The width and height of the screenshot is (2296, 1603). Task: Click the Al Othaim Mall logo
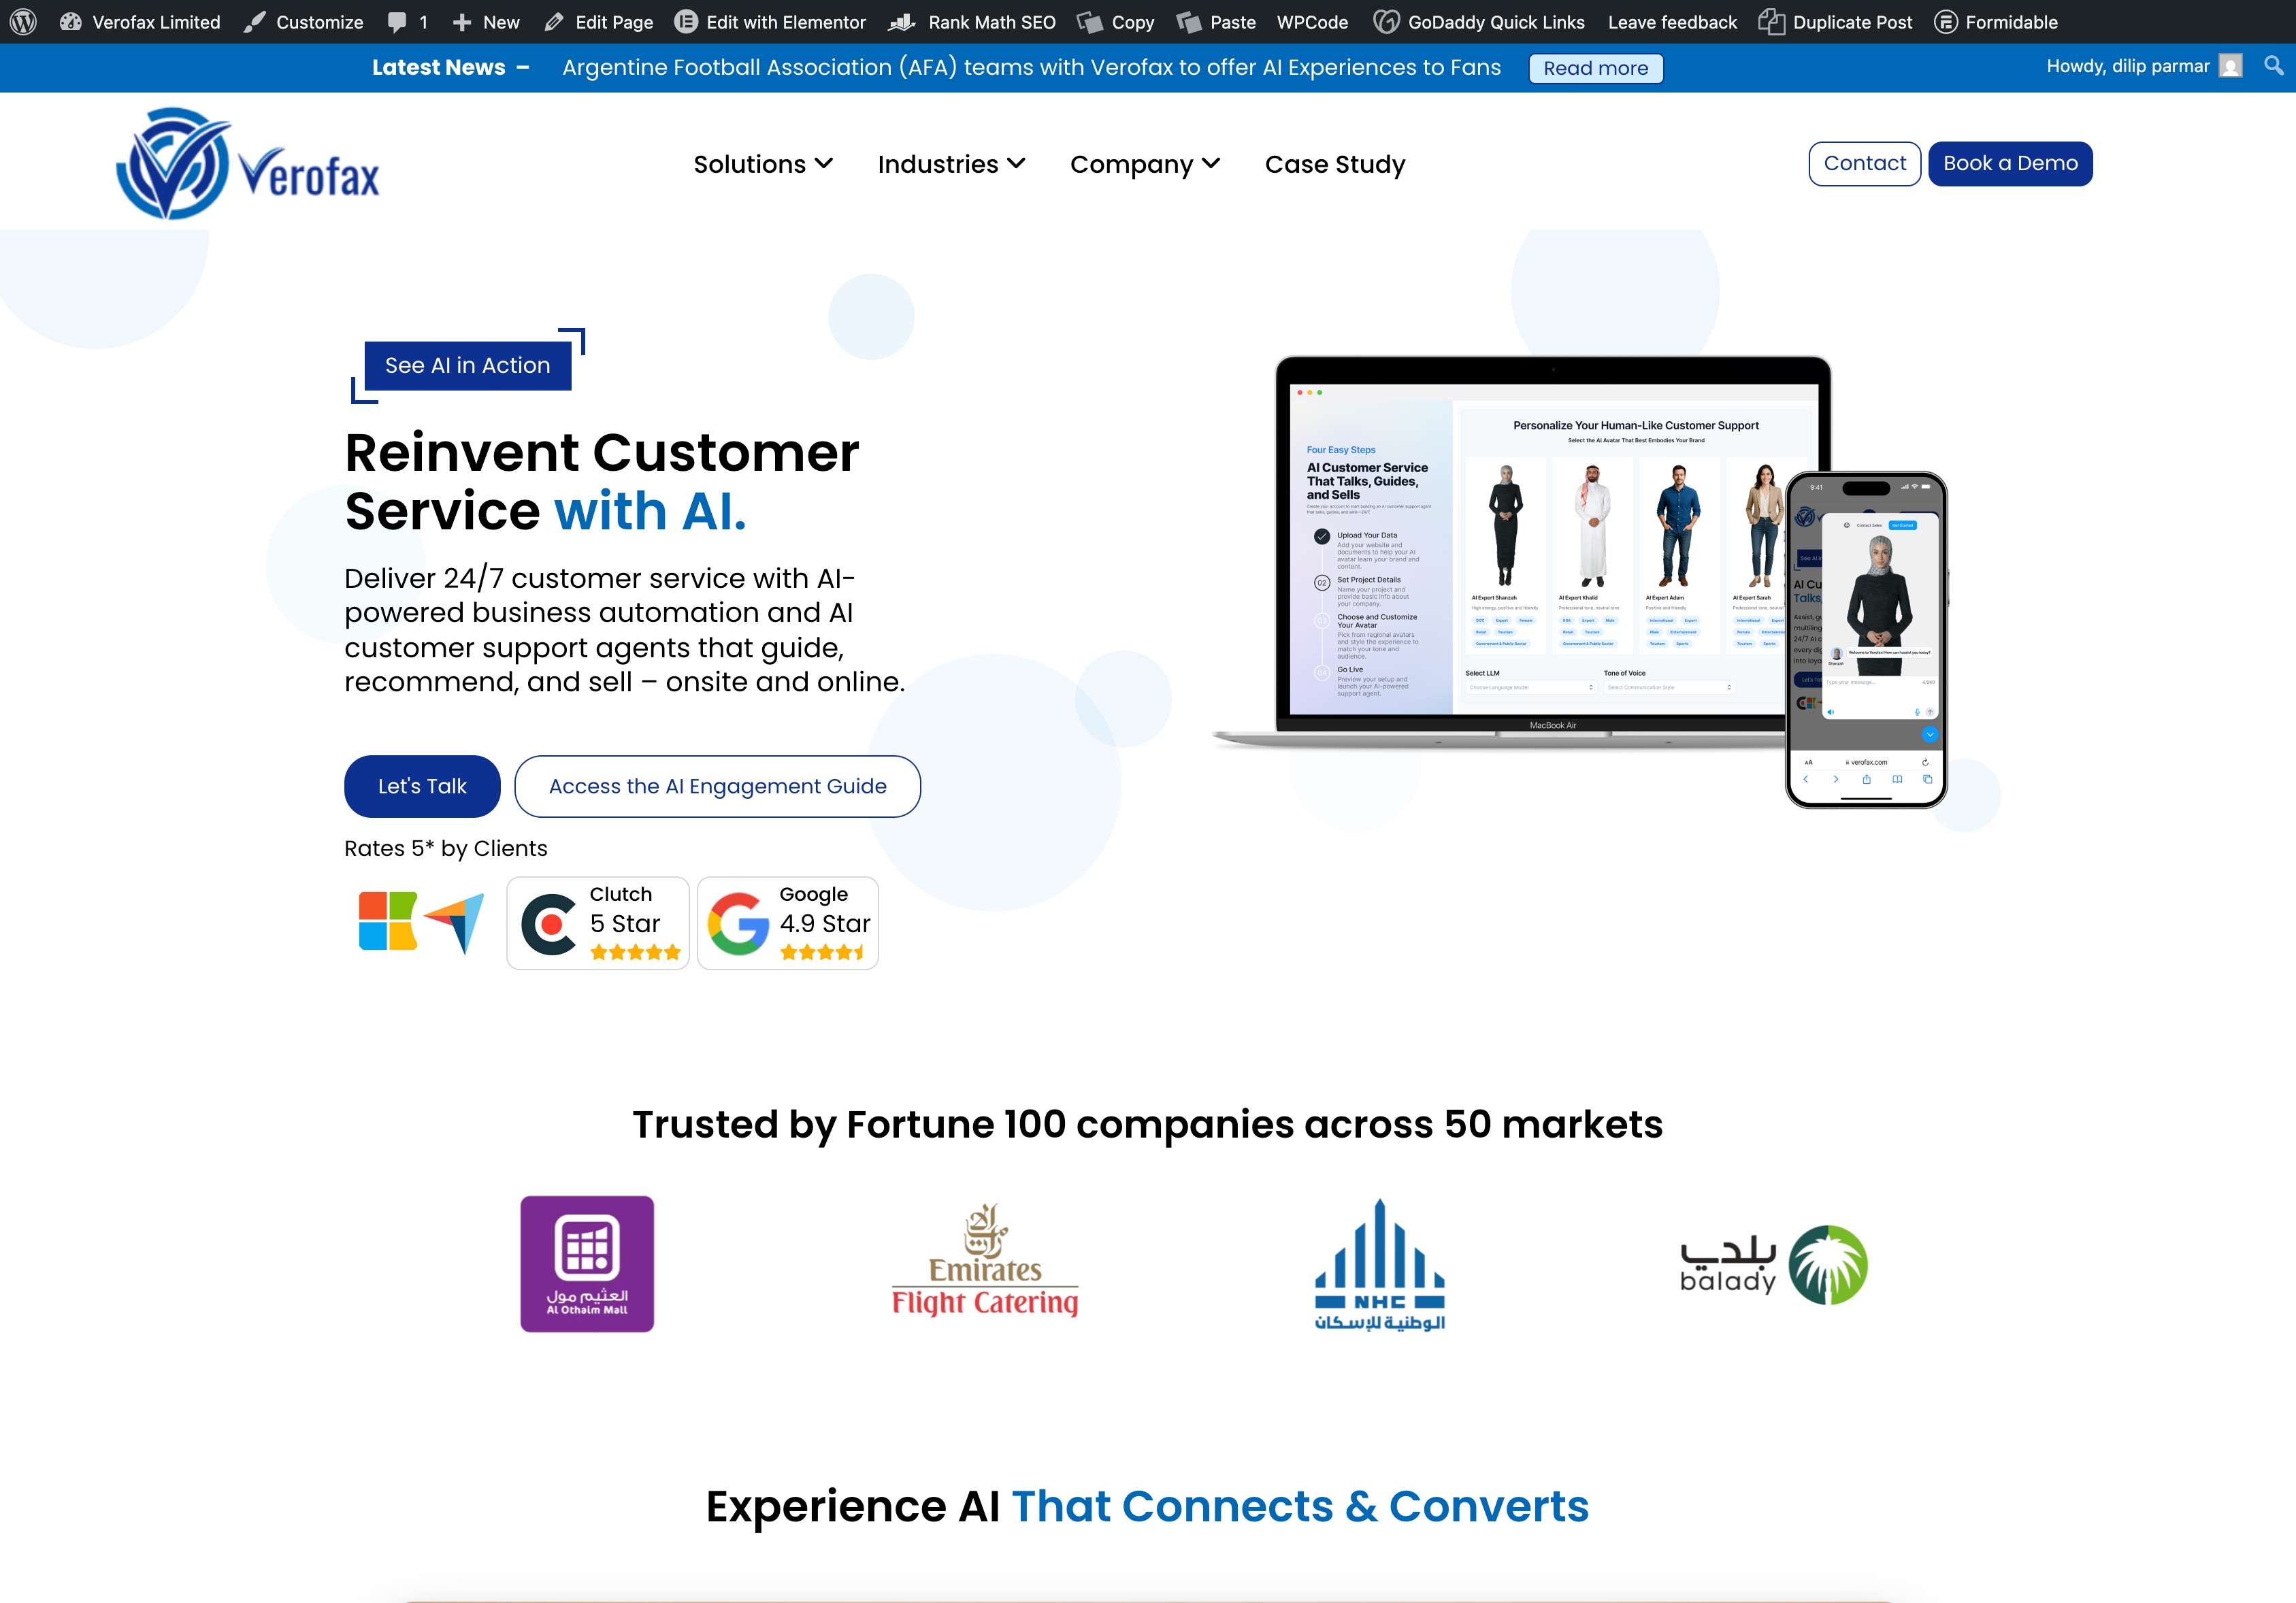(x=587, y=1264)
